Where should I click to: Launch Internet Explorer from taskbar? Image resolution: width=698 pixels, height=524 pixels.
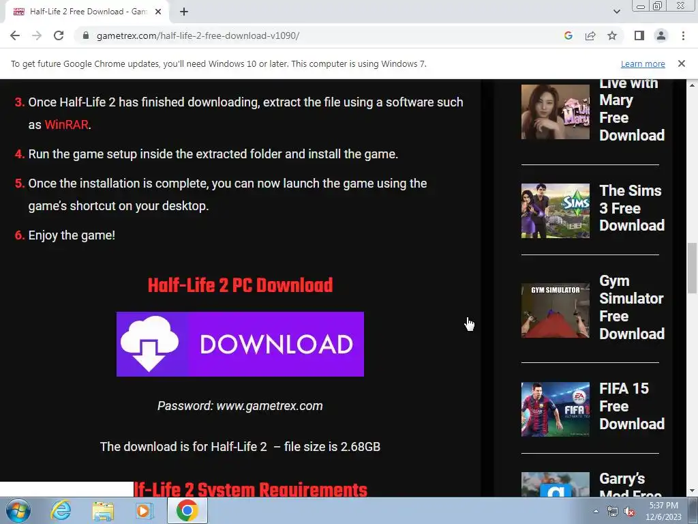coord(61,510)
